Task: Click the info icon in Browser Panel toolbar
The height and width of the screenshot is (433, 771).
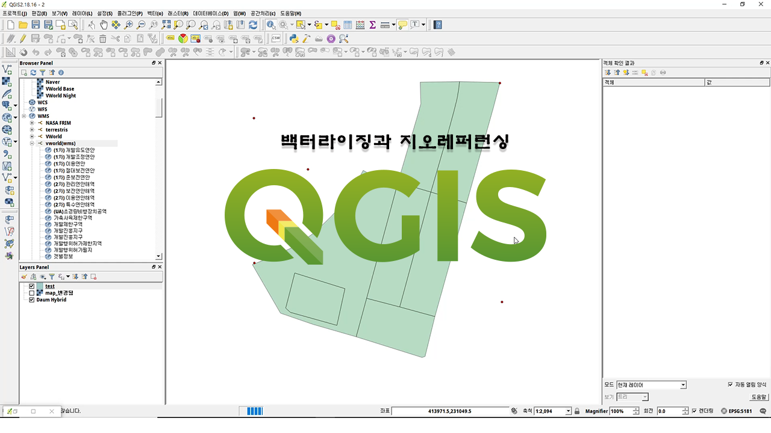Action: tap(61, 72)
